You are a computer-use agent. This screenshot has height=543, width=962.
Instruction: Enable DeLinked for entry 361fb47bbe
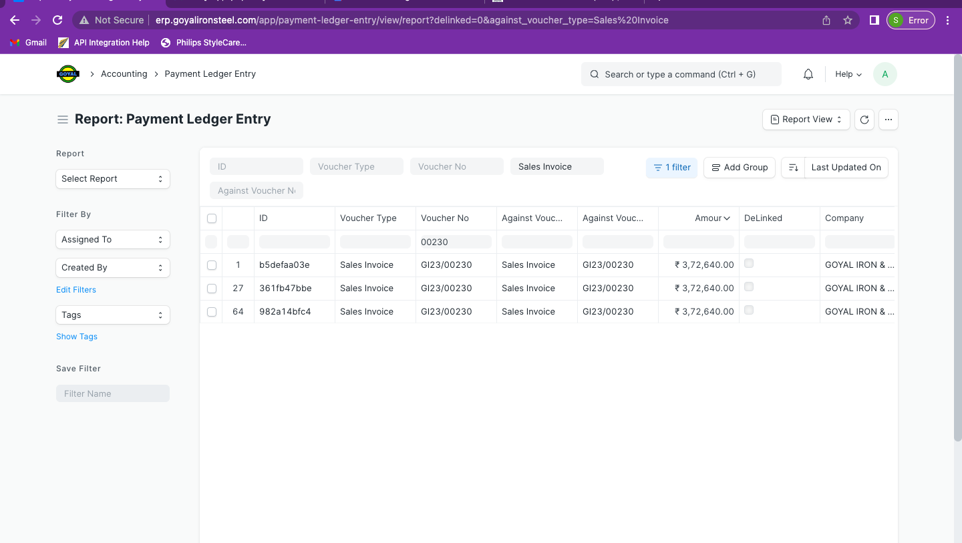(x=748, y=287)
